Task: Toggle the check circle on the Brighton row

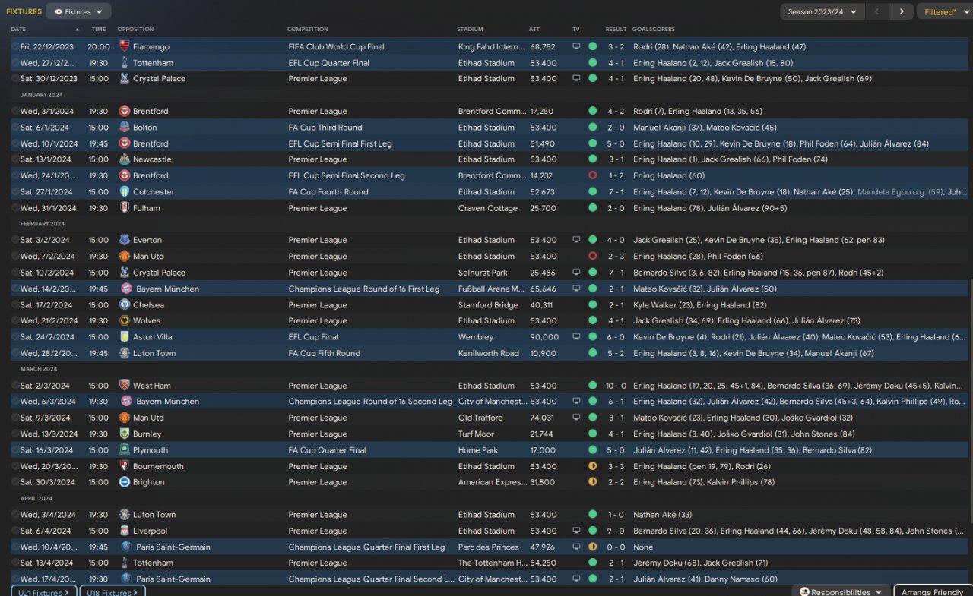Action: [14, 482]
